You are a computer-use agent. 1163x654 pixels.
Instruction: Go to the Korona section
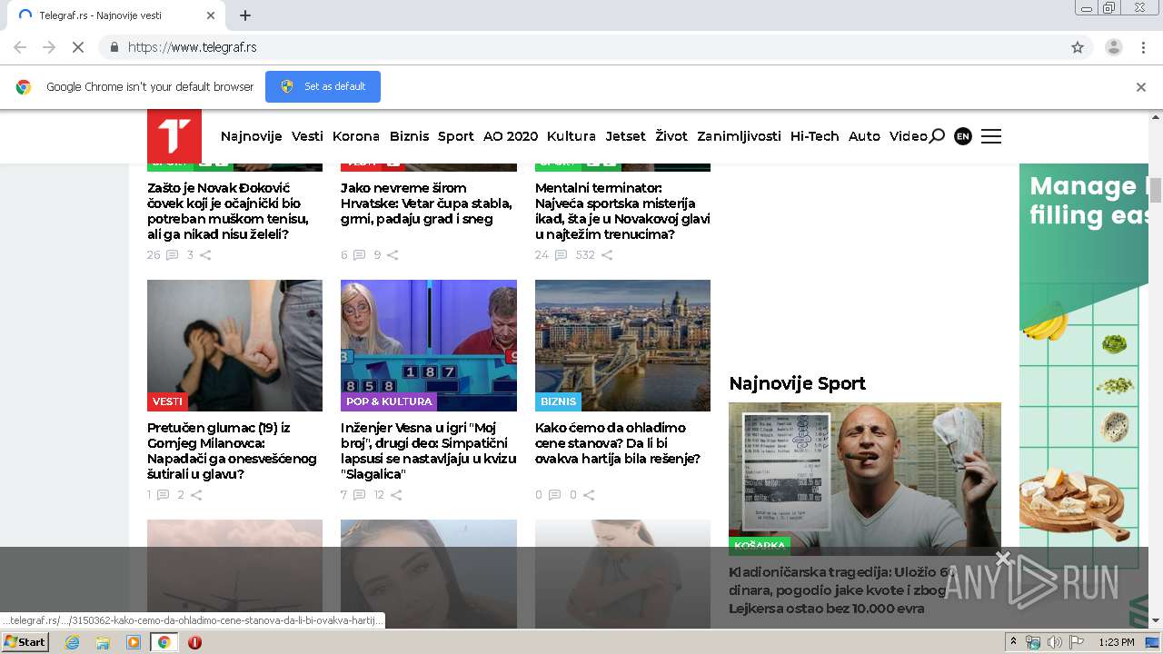pyautogui.click(x=356, y=136)
